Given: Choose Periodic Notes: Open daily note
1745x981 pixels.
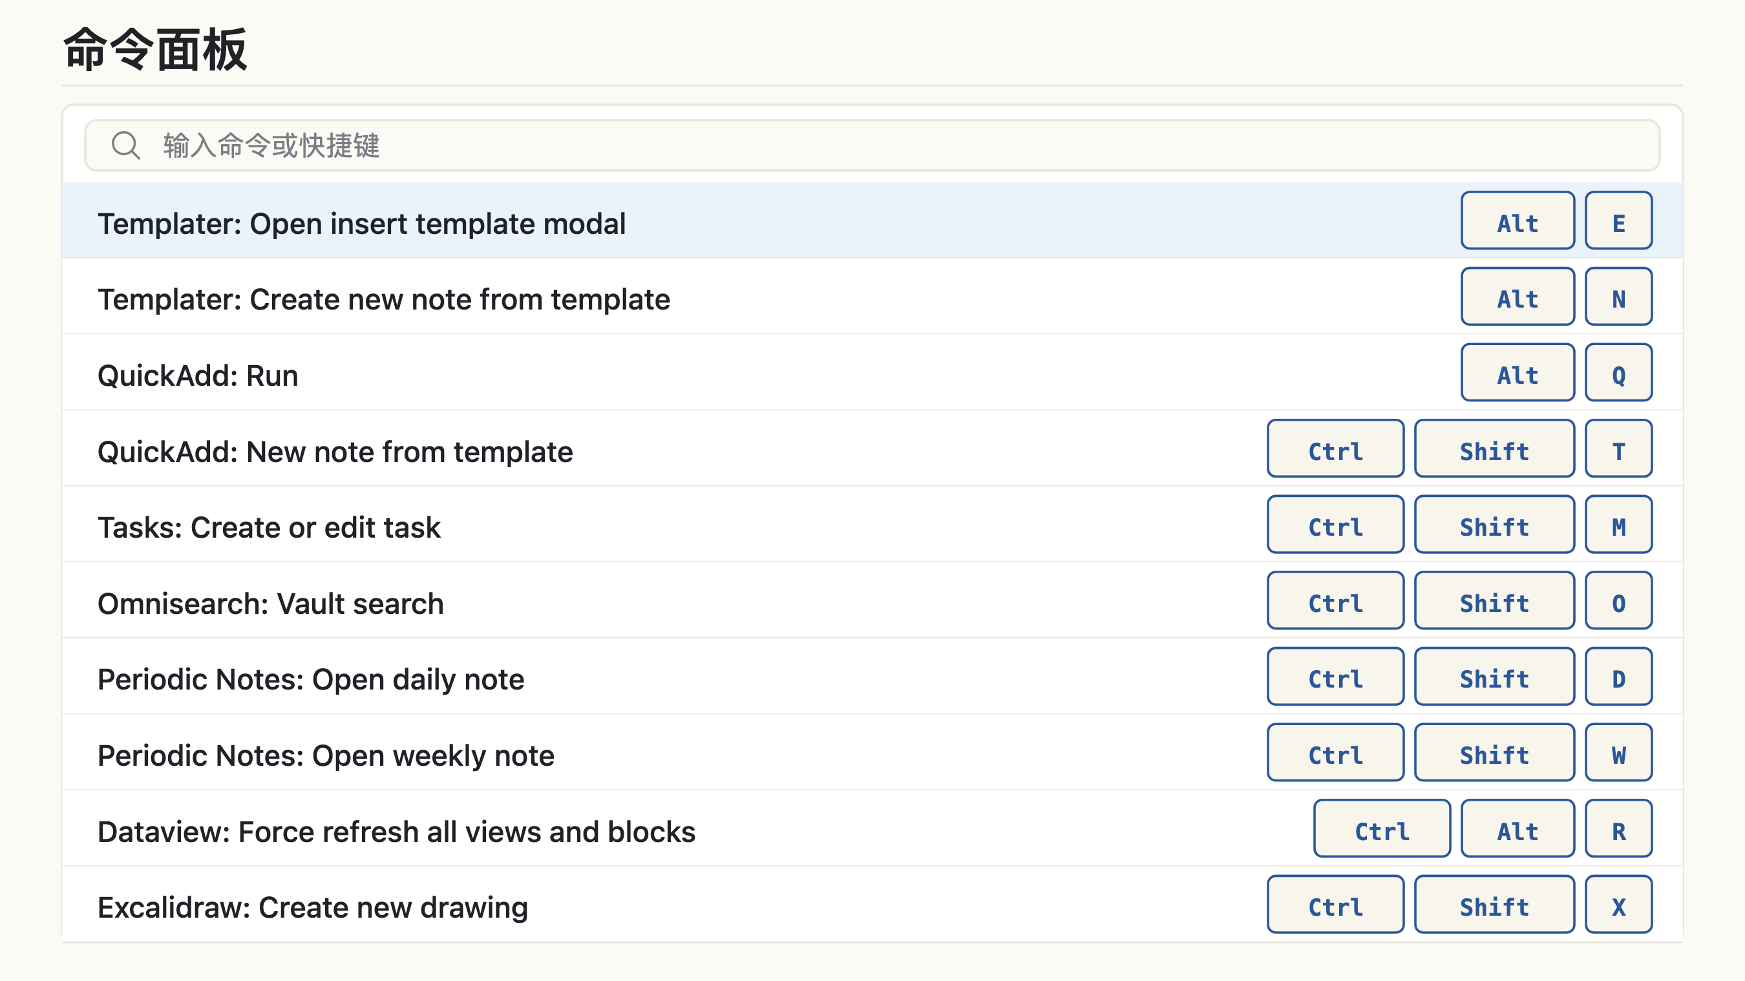Looking at the screenshot, I should tap(872, 675).
